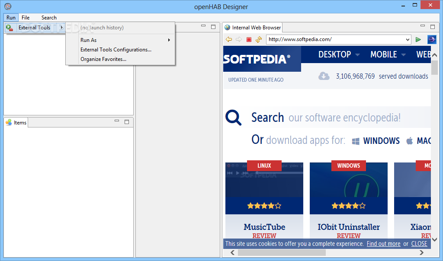Go forward in the internal browser

pyautogui.click(x=239, y=39)
